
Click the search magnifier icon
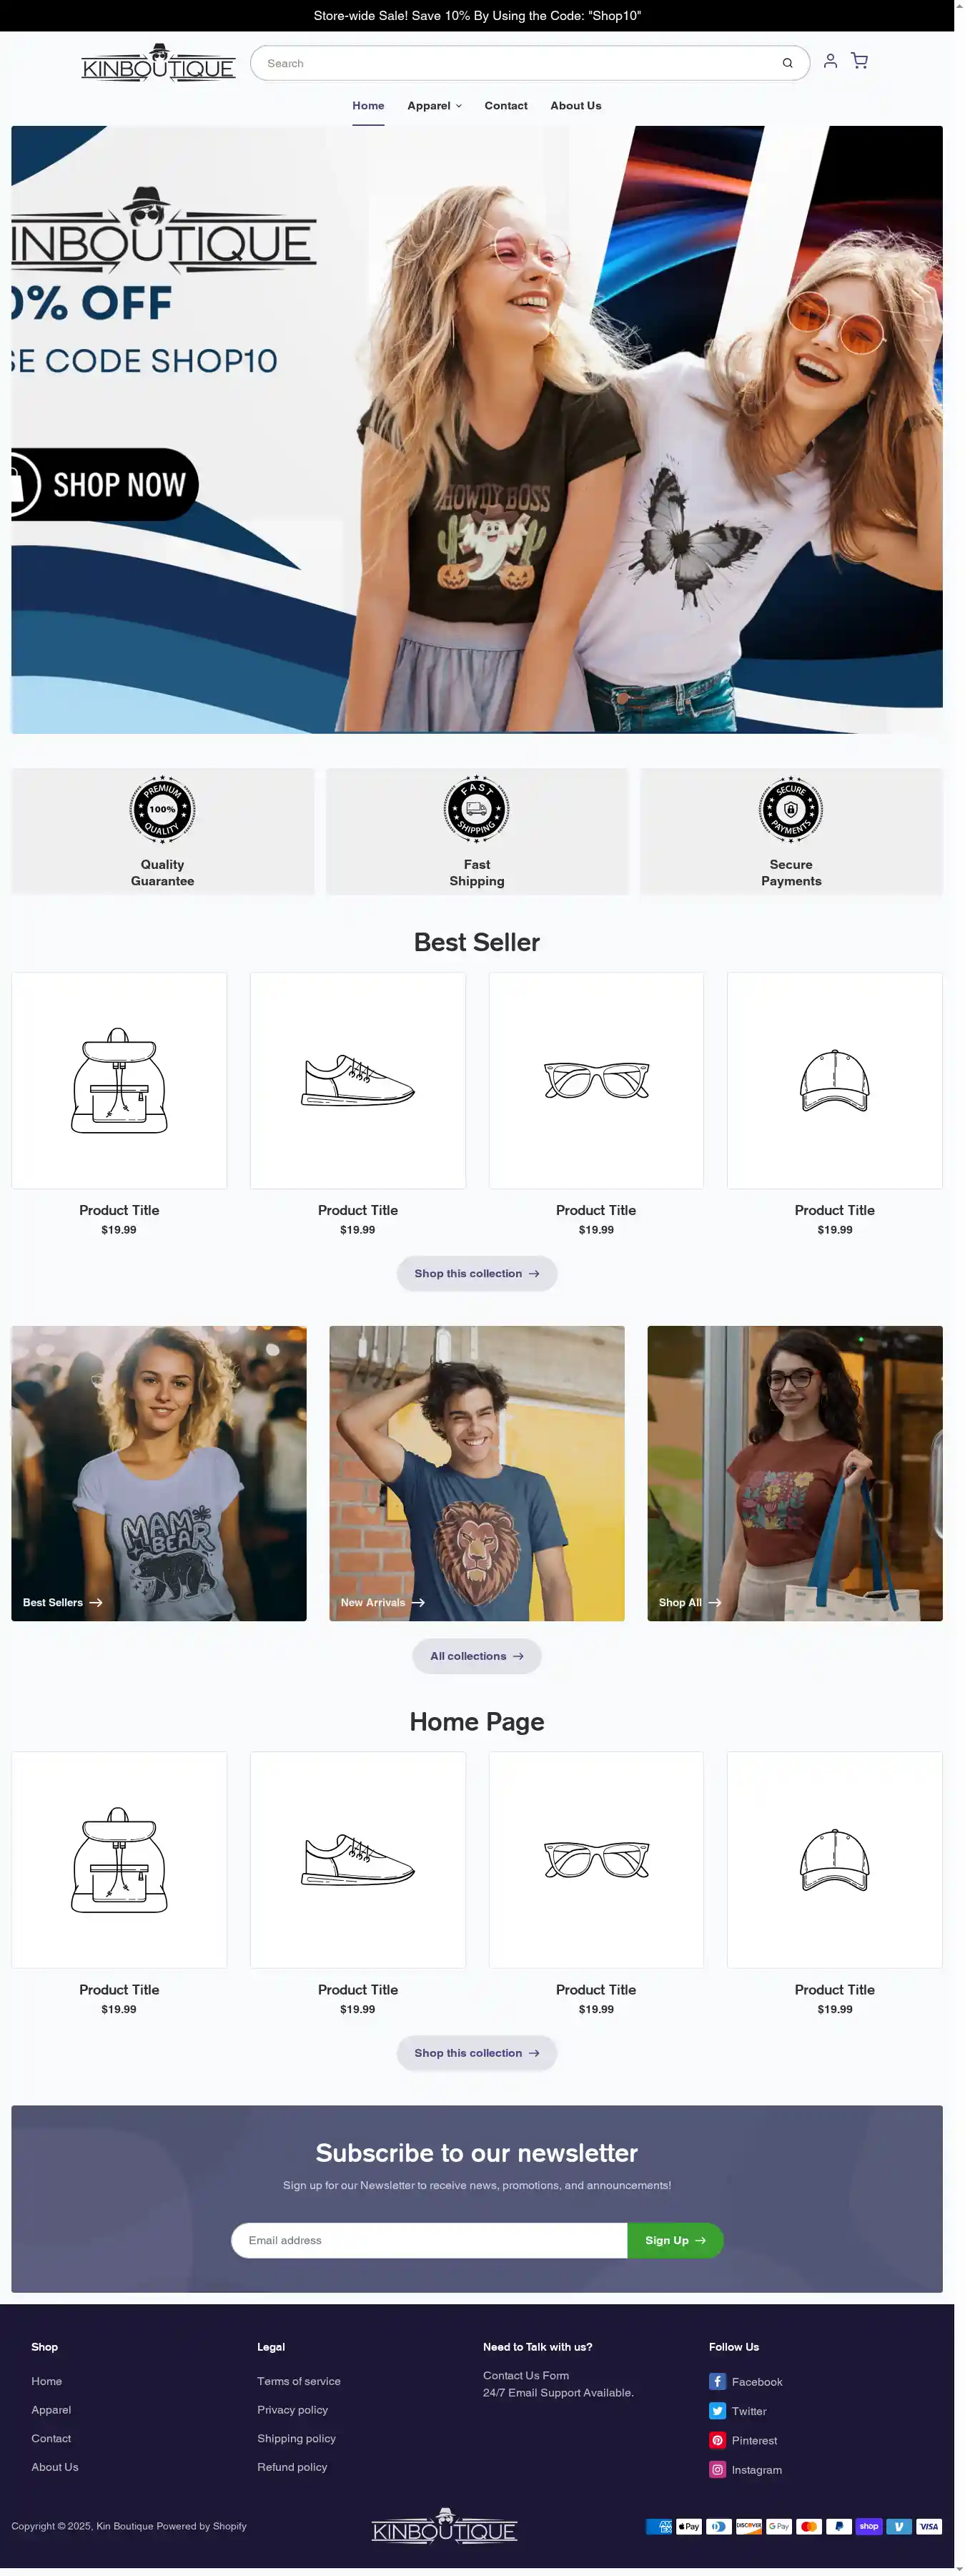[787, 63]
